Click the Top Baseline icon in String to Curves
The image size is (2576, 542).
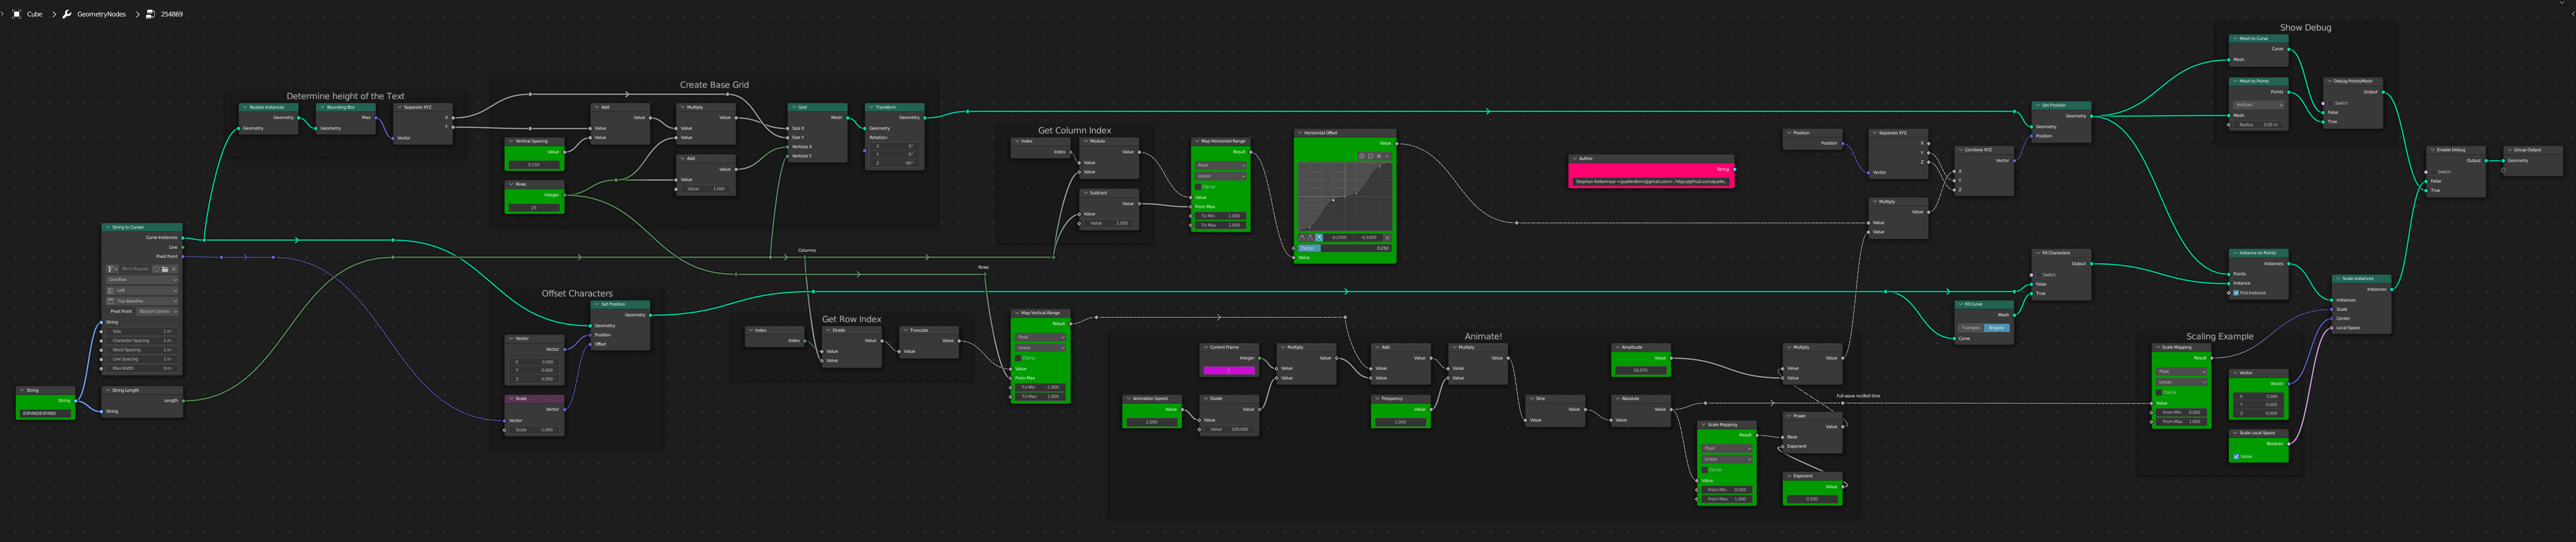pyautogui.click(x=111, y=301)
